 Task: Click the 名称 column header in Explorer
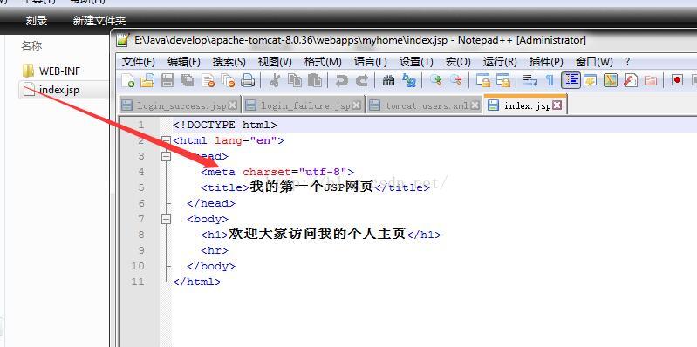31,45
